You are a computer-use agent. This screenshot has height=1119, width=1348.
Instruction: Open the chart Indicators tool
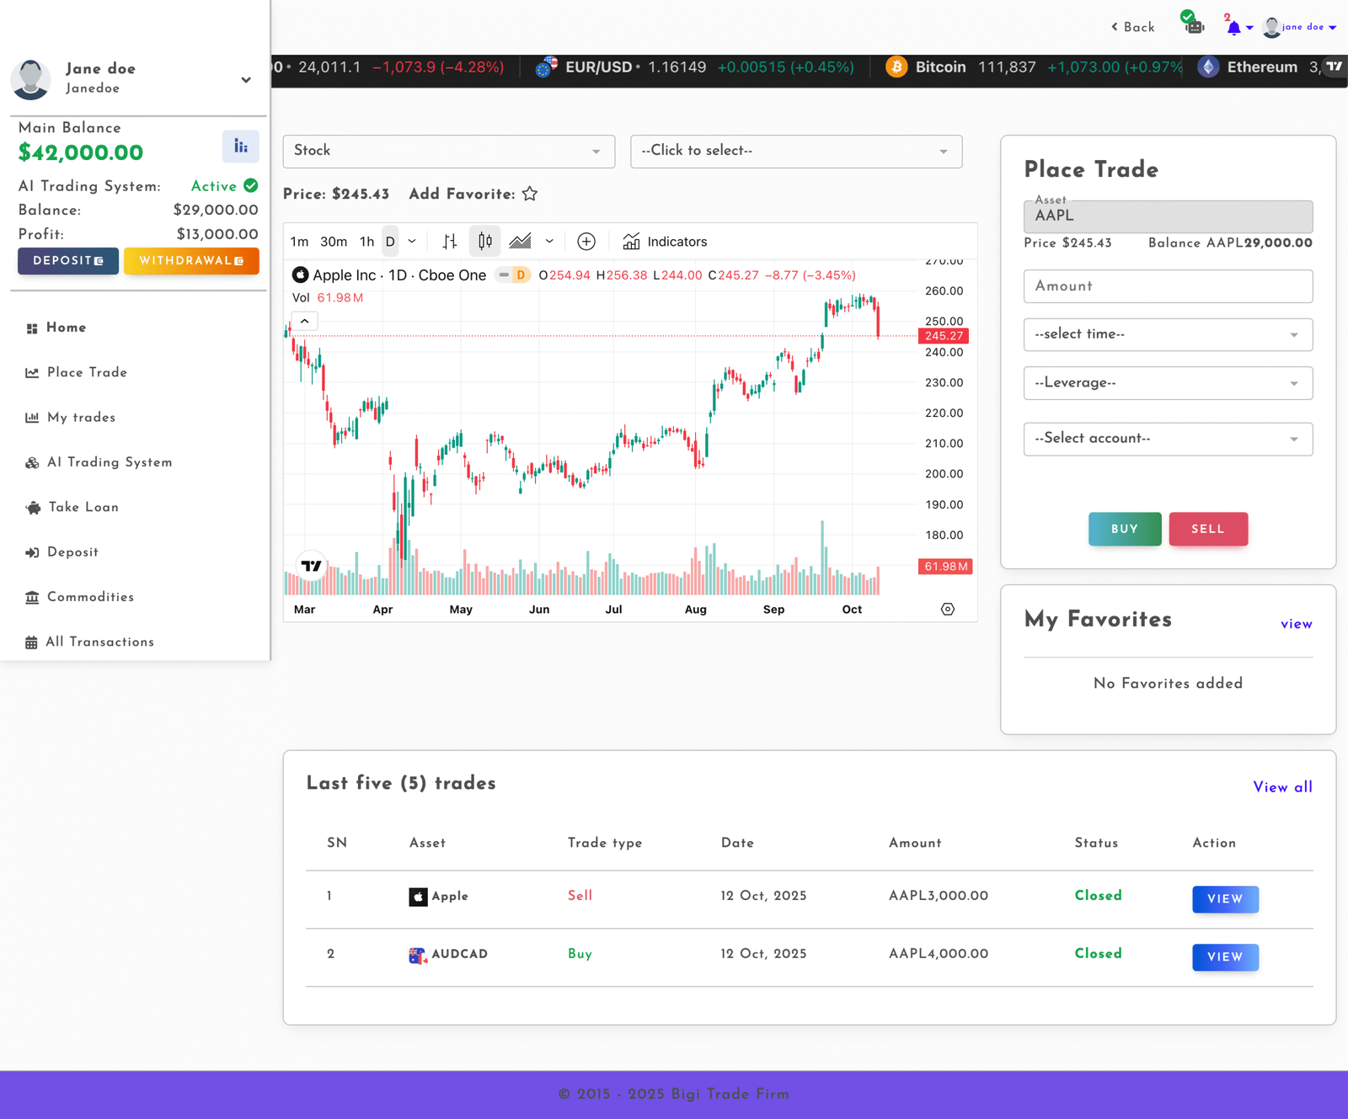pos(665,242)
